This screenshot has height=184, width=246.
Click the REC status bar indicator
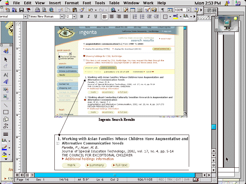click(161, 180)
